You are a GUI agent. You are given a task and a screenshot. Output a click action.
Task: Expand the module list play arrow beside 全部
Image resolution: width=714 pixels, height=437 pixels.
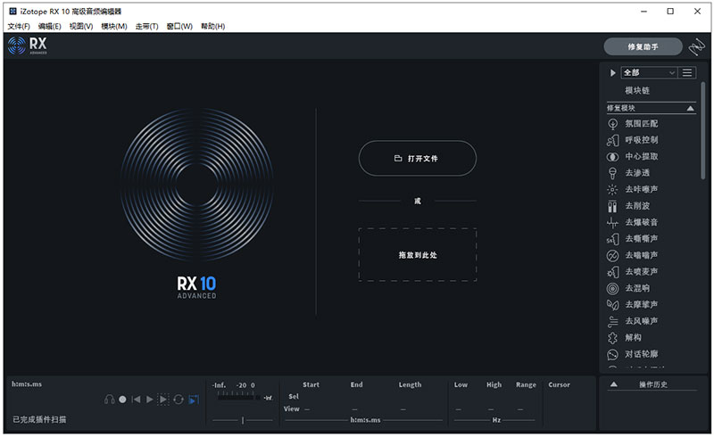point(612,73)
